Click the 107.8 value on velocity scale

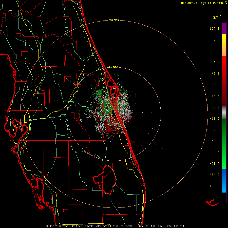(215, 28)
